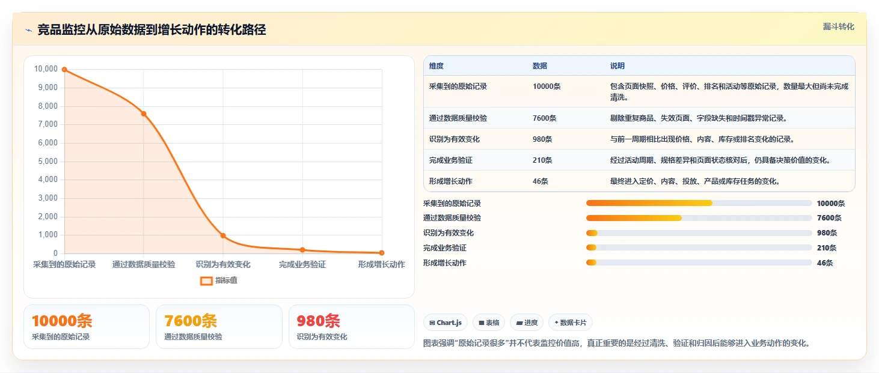This screenshot has height=373, width=879.
Task: Click the chart data point for 完成业务验证
Action: pyautogui.click(x=302, y=250)
